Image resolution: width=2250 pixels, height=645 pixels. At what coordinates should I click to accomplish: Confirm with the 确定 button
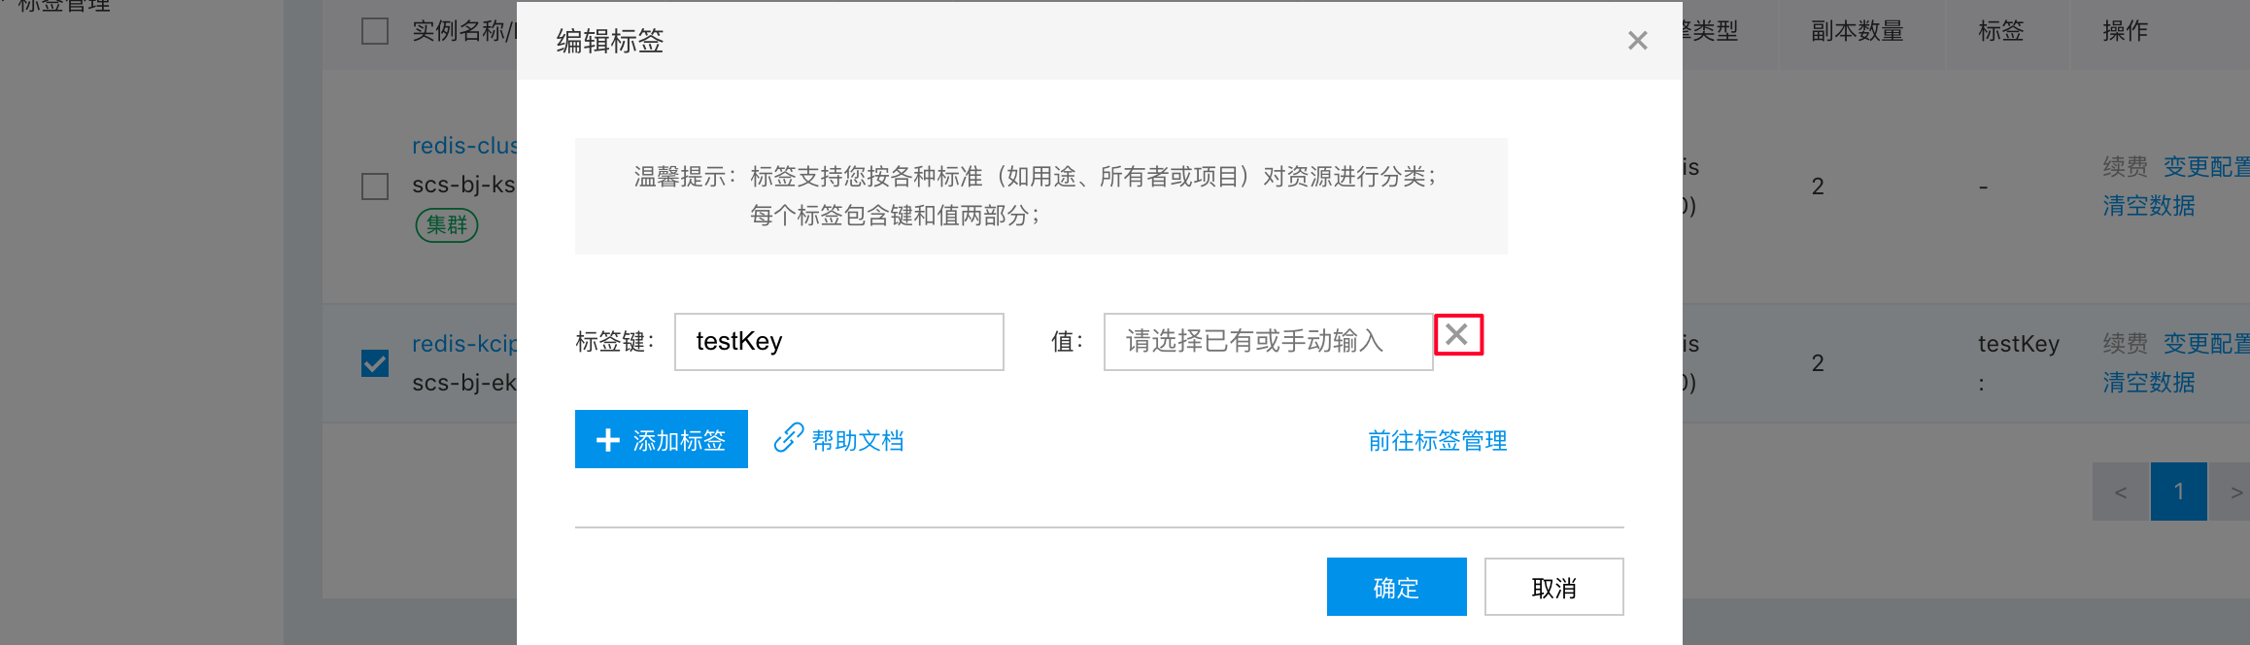1397,587
